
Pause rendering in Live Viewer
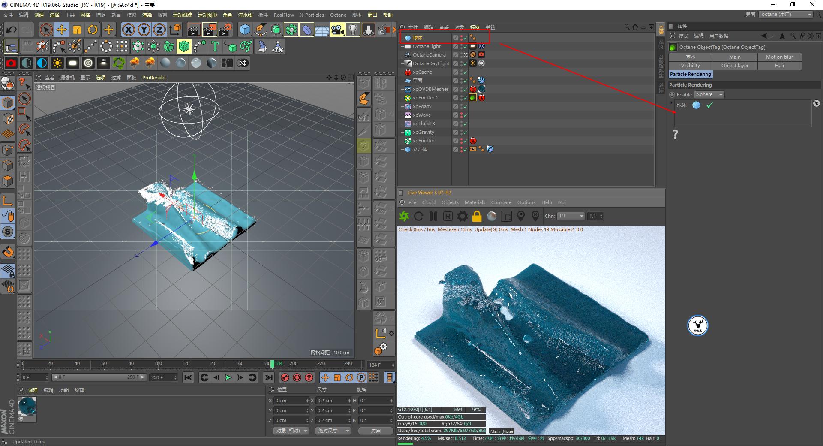[433, 216]
